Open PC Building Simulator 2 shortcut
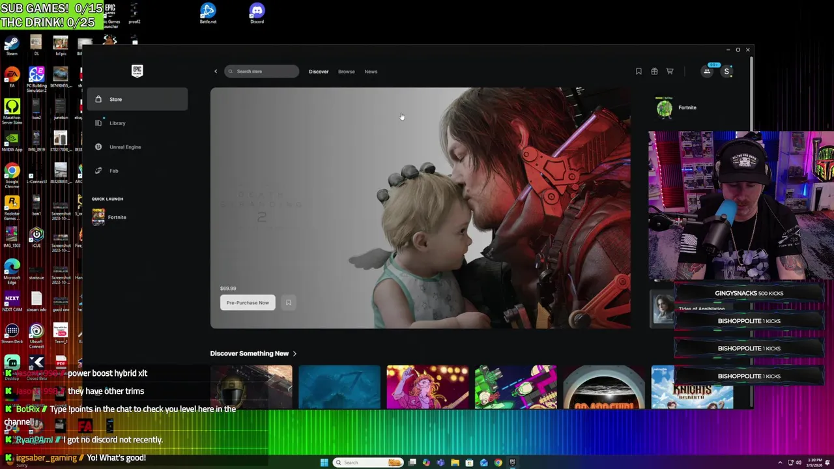 tap(36, 79)
